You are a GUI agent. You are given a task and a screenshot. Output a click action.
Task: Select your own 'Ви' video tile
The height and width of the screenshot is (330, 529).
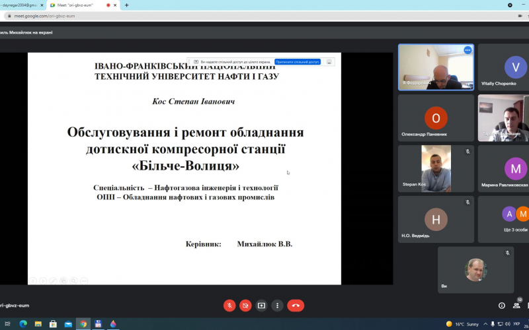pos(475,270)
